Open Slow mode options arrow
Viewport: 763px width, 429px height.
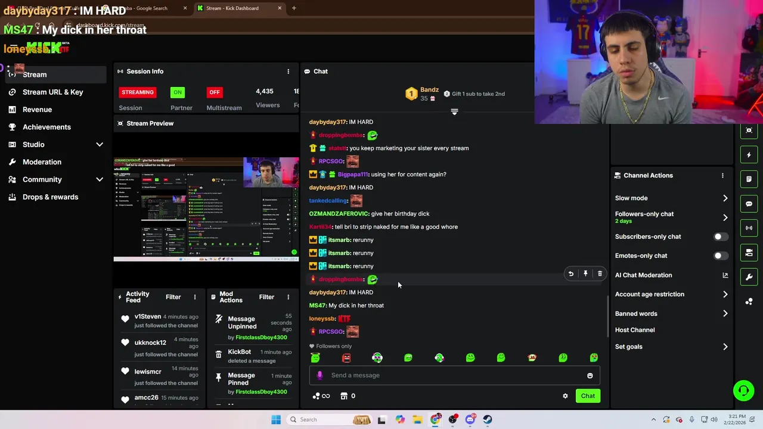(725, 198)
